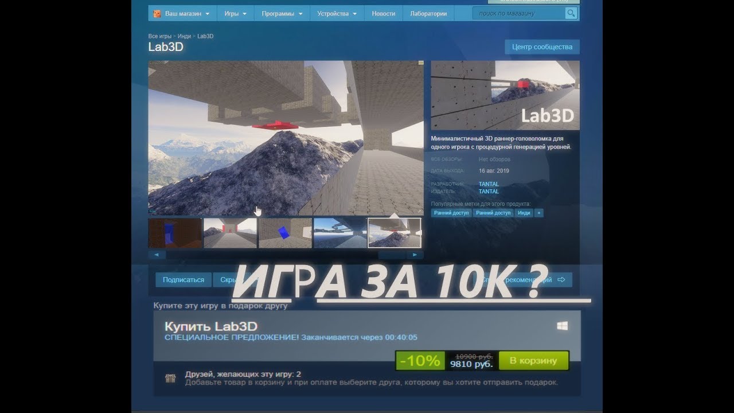
Task: Select the dark red and blue thumbnail
Action: tap(175, 233)
